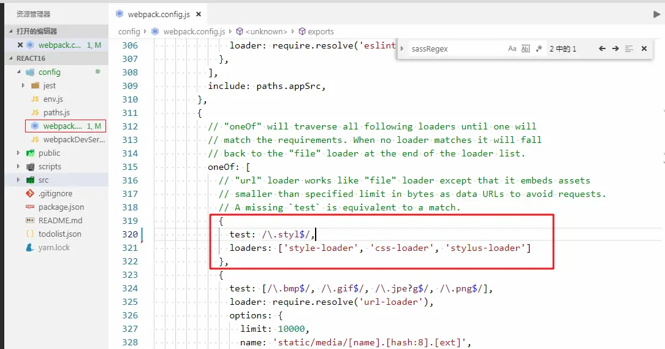The height and width of the screenshot is (349, 665).
Task: Select webpack config file in config folder
Action: point(66,126)
